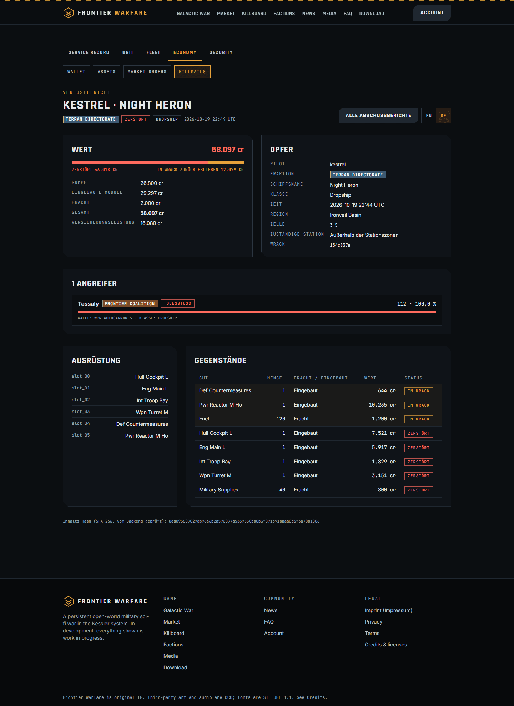Viewport: 514px width, 706px height.
Task: Switch to the Service Record tab
Action: click(89, 52)
